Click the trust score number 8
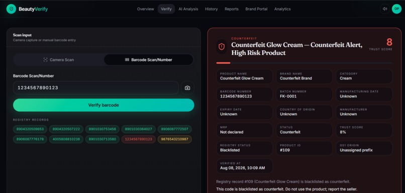The height and width of the screenshot is (193, 405). click(389, 42)
